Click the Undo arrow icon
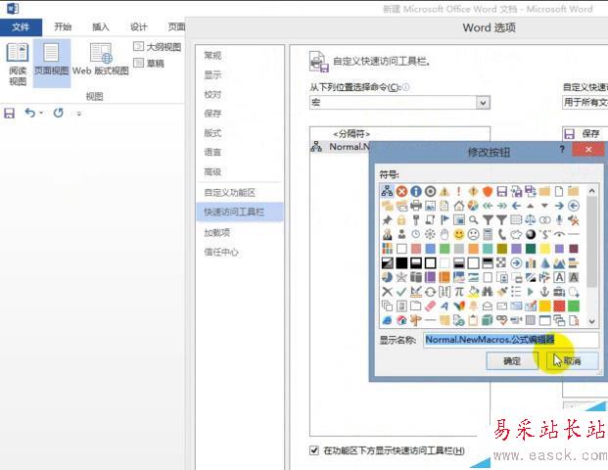608x470 pixels. [29, 113]
